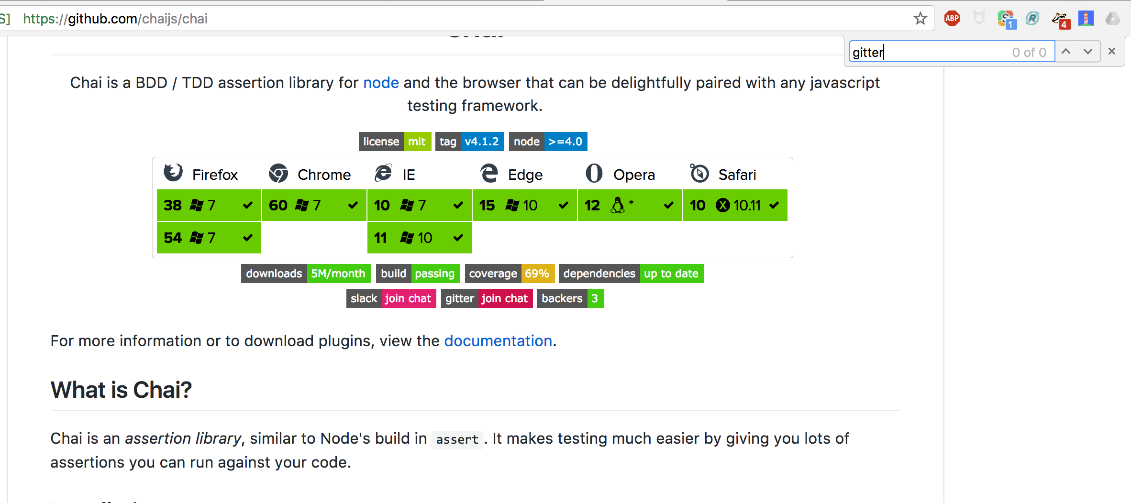The height and width of the screenshot is (503, 1131).
Task: Click the lighthouse extension icon
Action: pos(1086,19)
